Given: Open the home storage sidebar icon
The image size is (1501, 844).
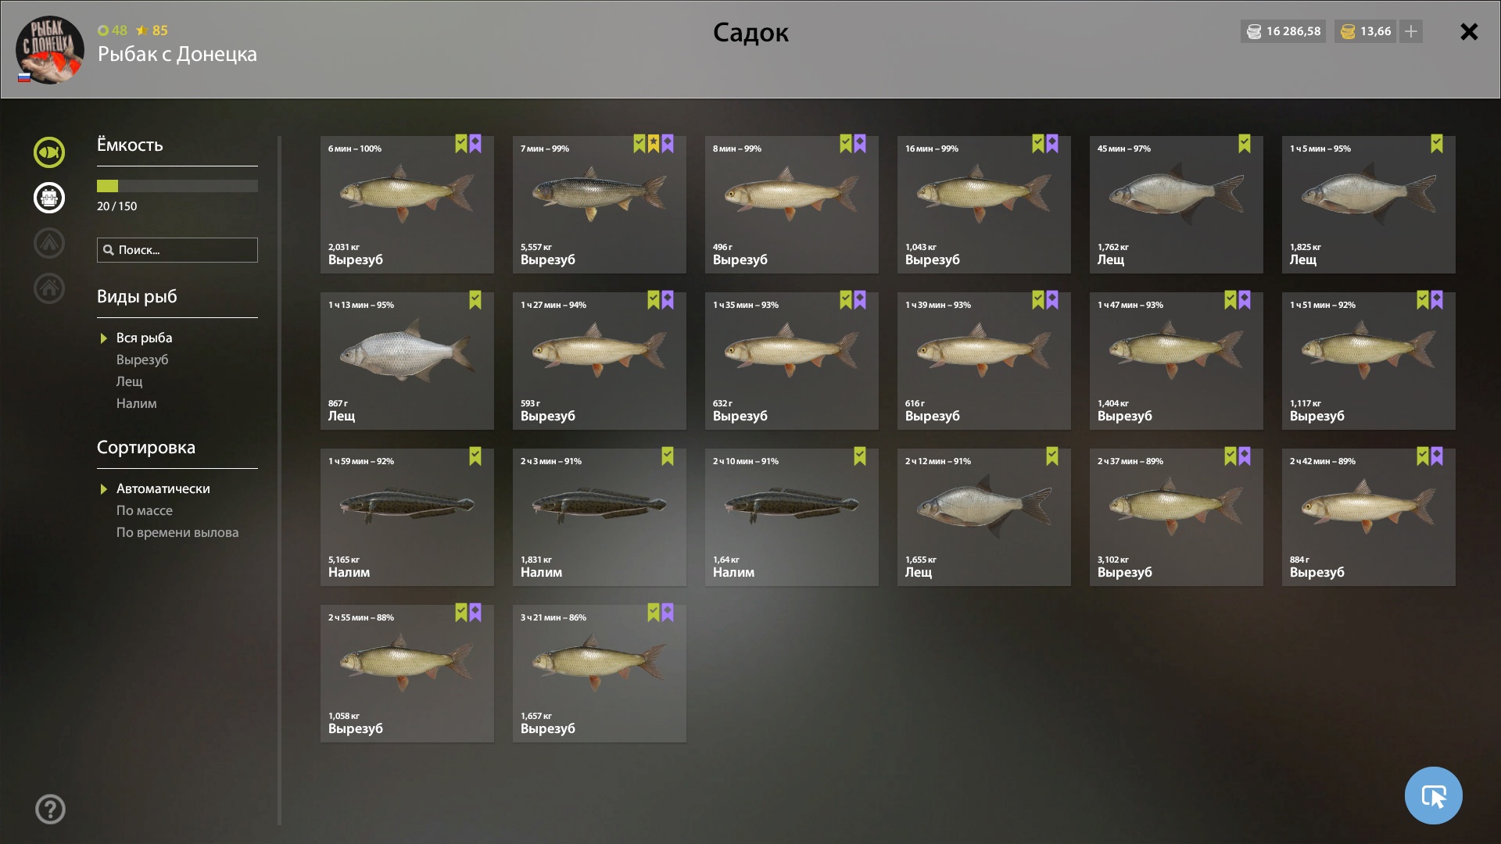Looking at the screenshot, I should (49, 288).
